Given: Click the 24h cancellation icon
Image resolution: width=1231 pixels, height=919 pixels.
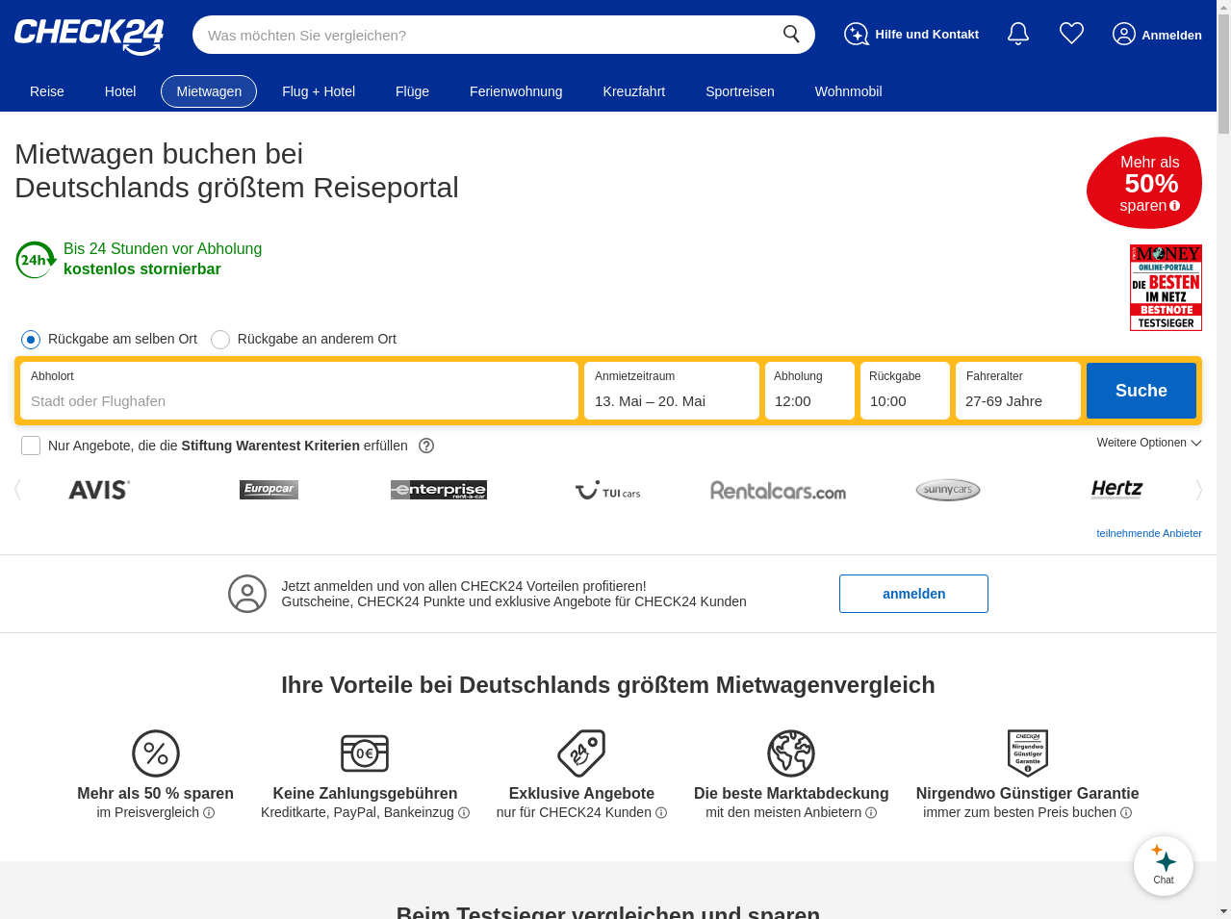Looking at the screenshot, I should point(36,260).
